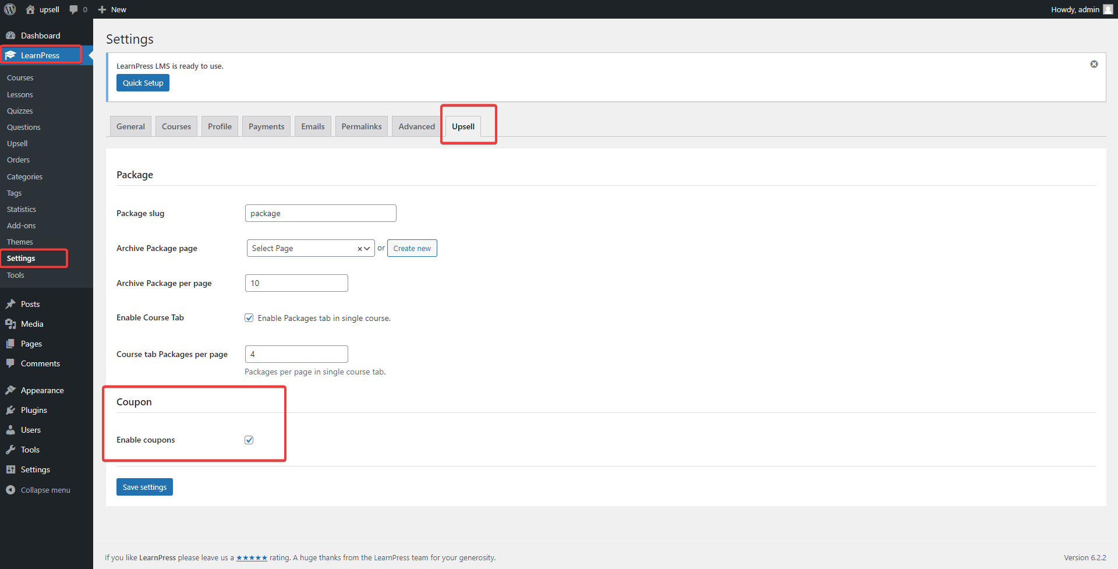Clear the Select Page selection x
This screenshot has width=1118, height=569.
pyautogui.click(x=359, y=249)
